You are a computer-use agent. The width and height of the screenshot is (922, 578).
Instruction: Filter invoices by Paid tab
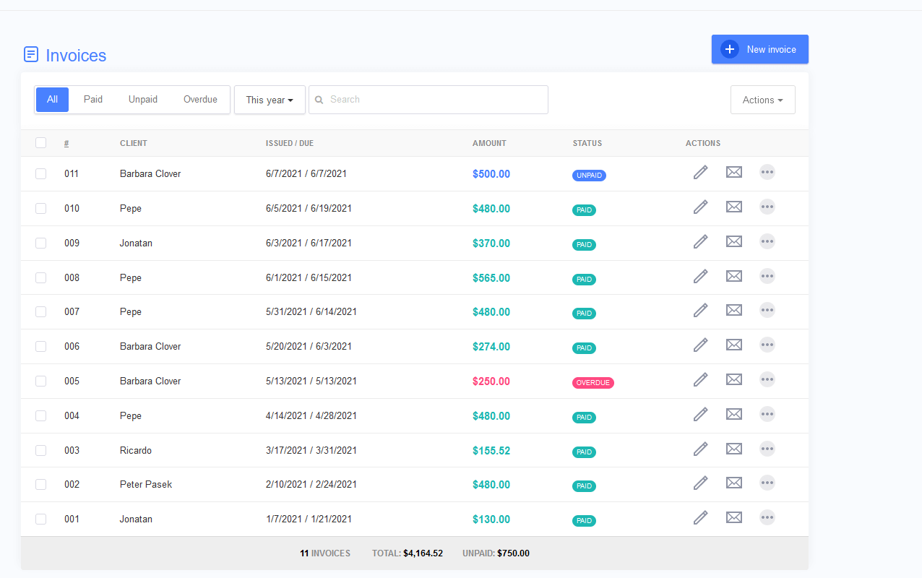pos(93,100)
